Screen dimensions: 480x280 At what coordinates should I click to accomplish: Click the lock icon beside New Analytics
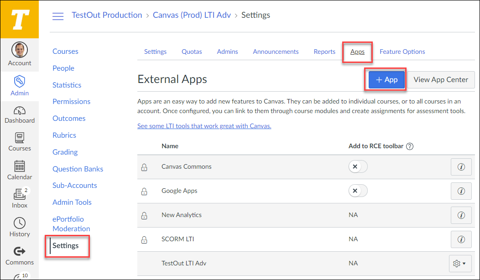click(144, 215)
